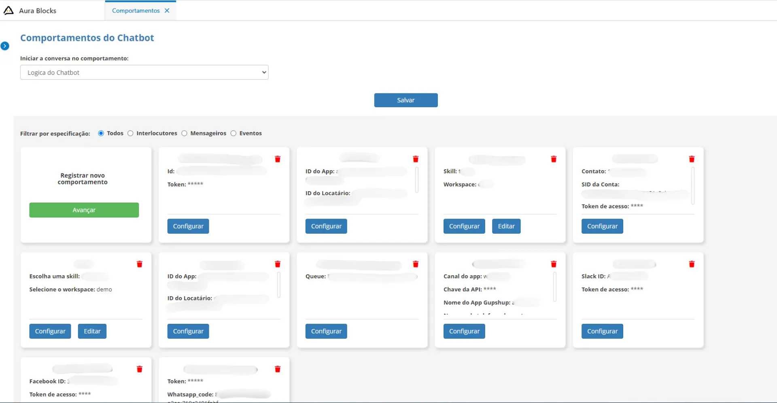Click the Iniciar a conversa no comportamento label

click(x=74, y=58)
